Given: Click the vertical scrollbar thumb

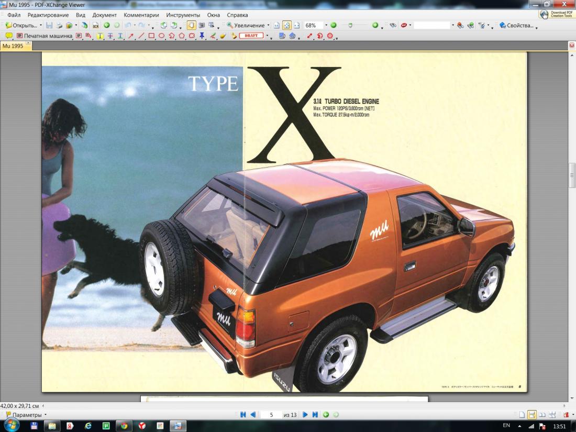Looking at the screenshot, I should click(x=572, y=175).
